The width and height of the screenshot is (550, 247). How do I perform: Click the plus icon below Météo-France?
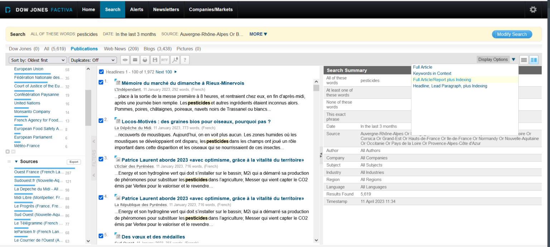8,152
